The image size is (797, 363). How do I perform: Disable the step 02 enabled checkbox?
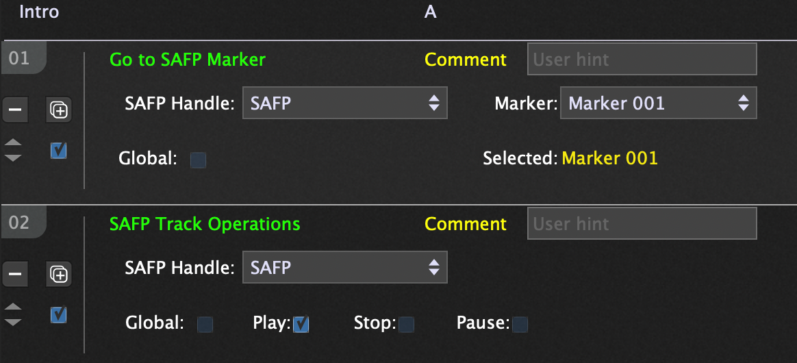tap(59, 315)
